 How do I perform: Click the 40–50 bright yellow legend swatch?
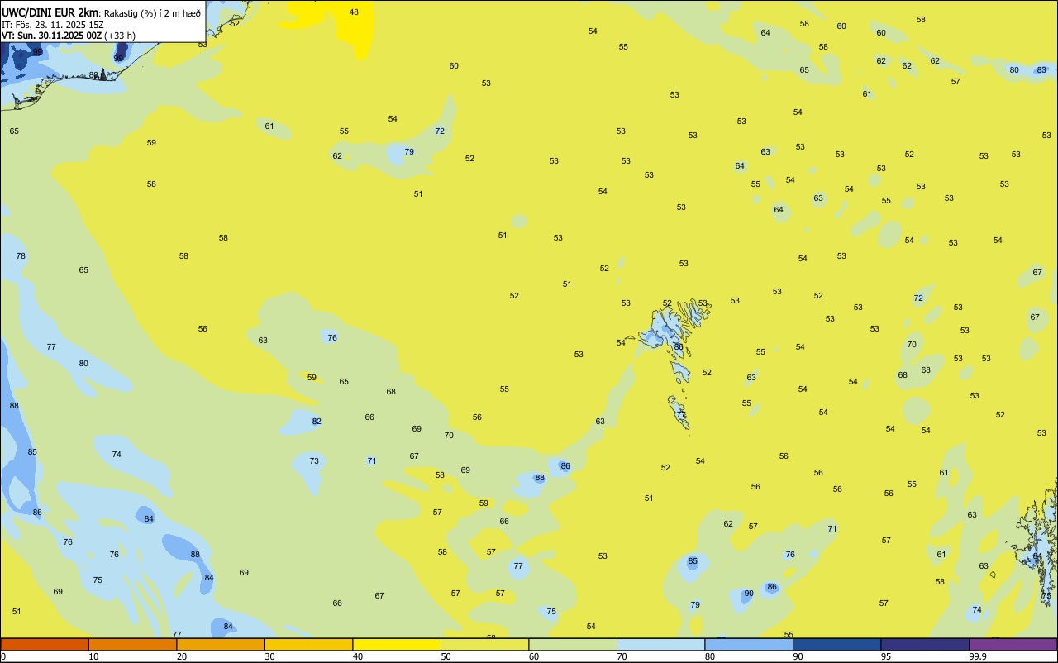click(x=397, y=644)
